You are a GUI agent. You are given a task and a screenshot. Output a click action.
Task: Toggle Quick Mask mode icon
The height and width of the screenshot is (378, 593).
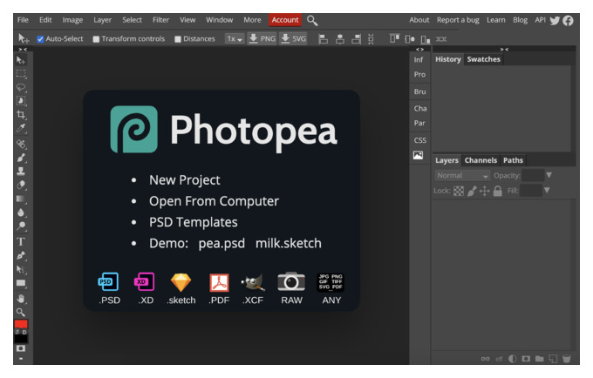click(21, 348)
